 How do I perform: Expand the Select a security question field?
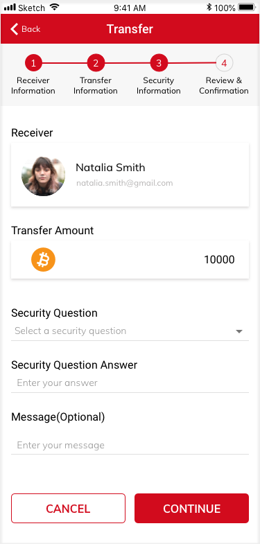pos(130,331)
